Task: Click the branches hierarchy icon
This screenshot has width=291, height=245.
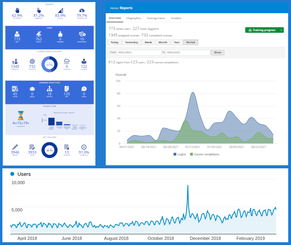Action: [49, 89]
